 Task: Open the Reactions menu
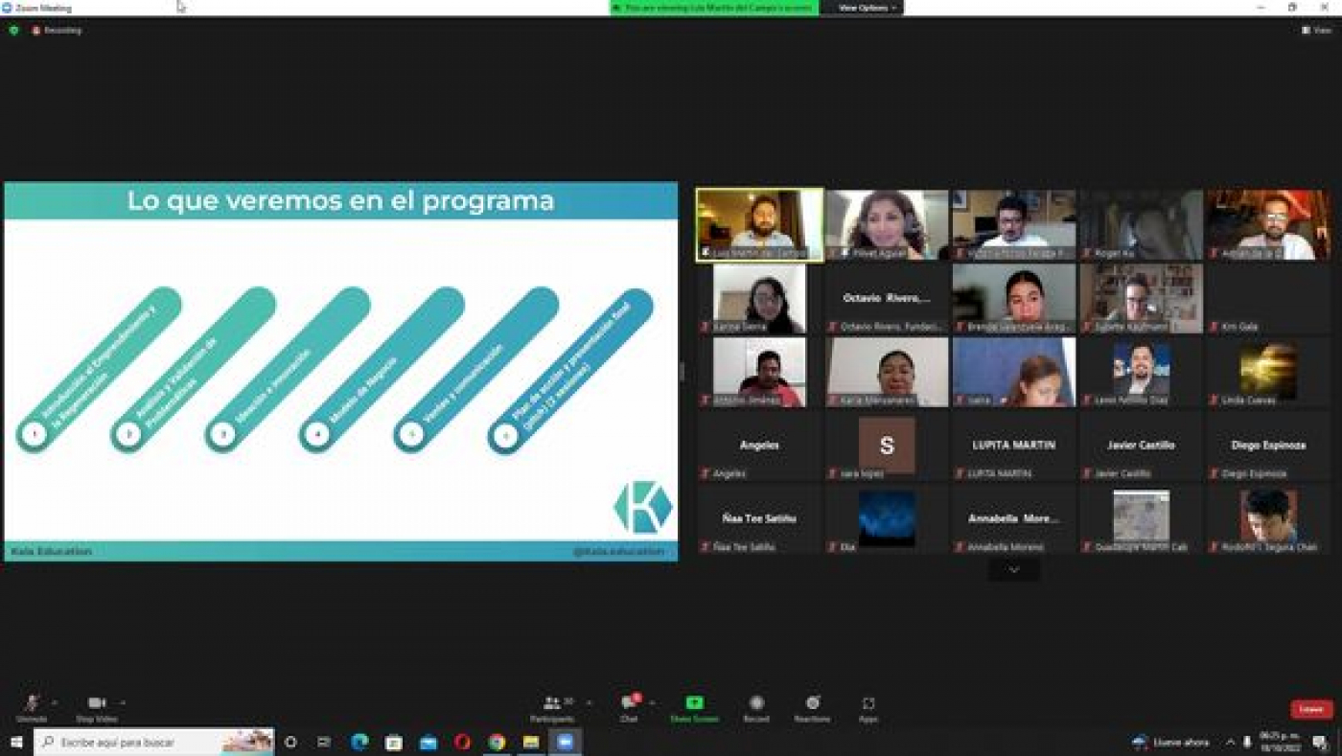[x=813, y=707]
